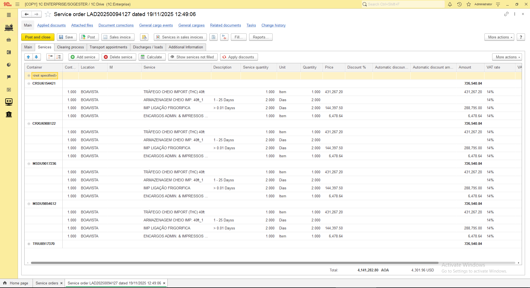This screenshot has height=288, width=530.
Task: Open the three-dot form options menu
Action: tap(515, 14)
